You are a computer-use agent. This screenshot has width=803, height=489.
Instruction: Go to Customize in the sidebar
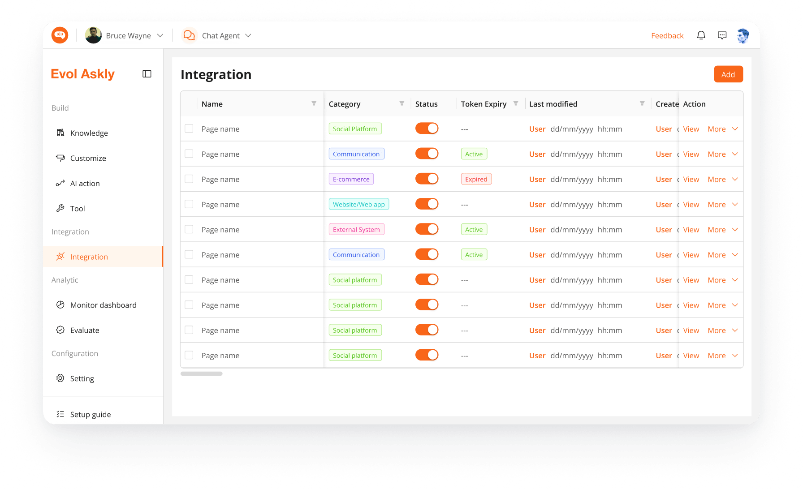pos(103,158)
